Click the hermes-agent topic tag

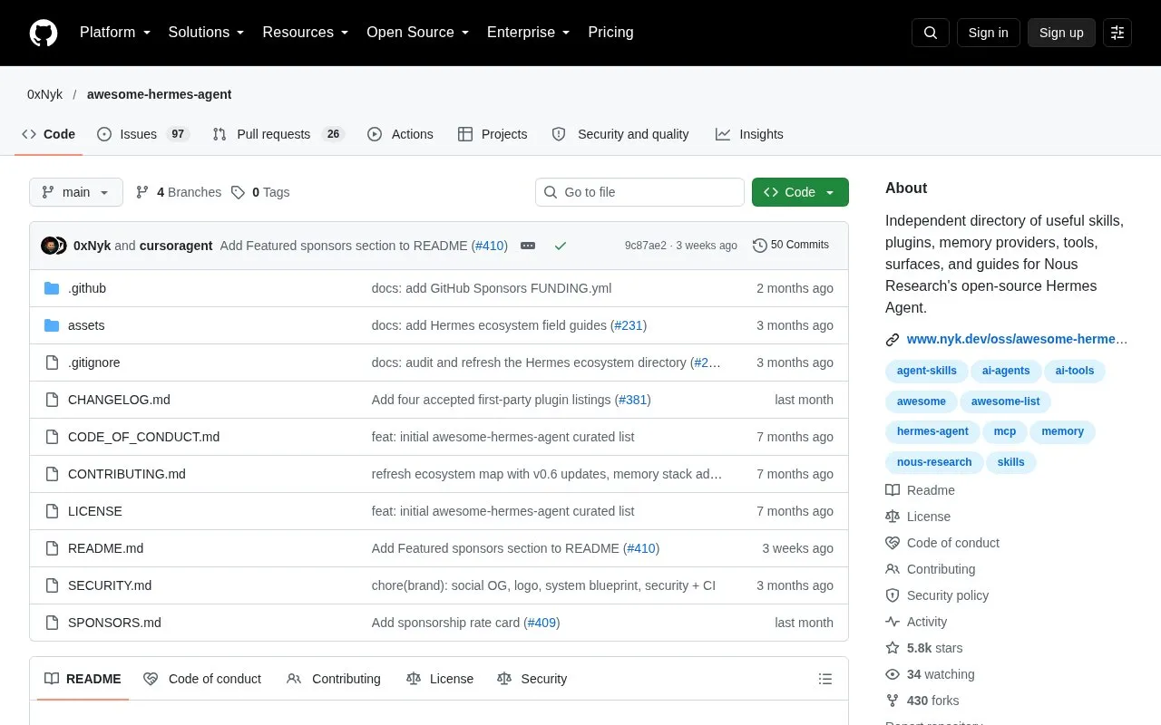tap(932, 431)
